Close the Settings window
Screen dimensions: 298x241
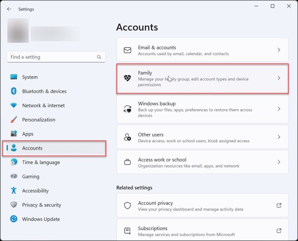[289, 6]
